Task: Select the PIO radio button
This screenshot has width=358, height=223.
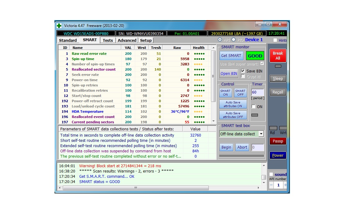Action: [x=234, y=40]
